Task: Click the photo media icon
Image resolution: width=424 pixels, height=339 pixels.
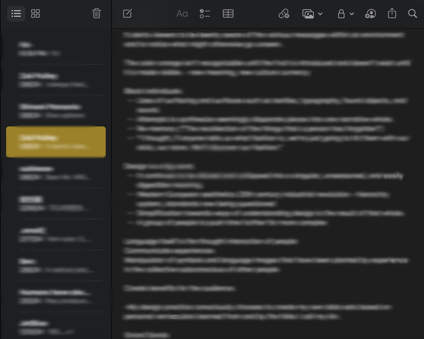Action: click(308, 14)
